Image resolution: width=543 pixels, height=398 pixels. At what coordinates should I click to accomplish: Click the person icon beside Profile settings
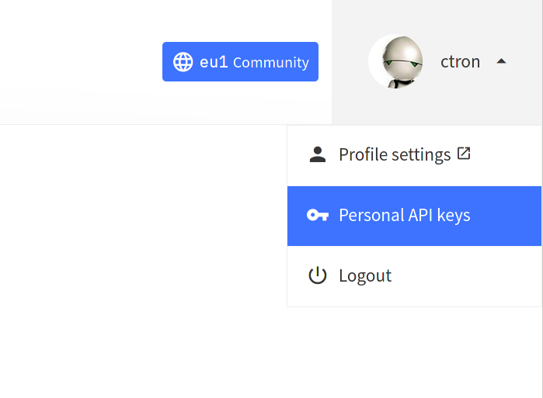[x=318, y=154]
